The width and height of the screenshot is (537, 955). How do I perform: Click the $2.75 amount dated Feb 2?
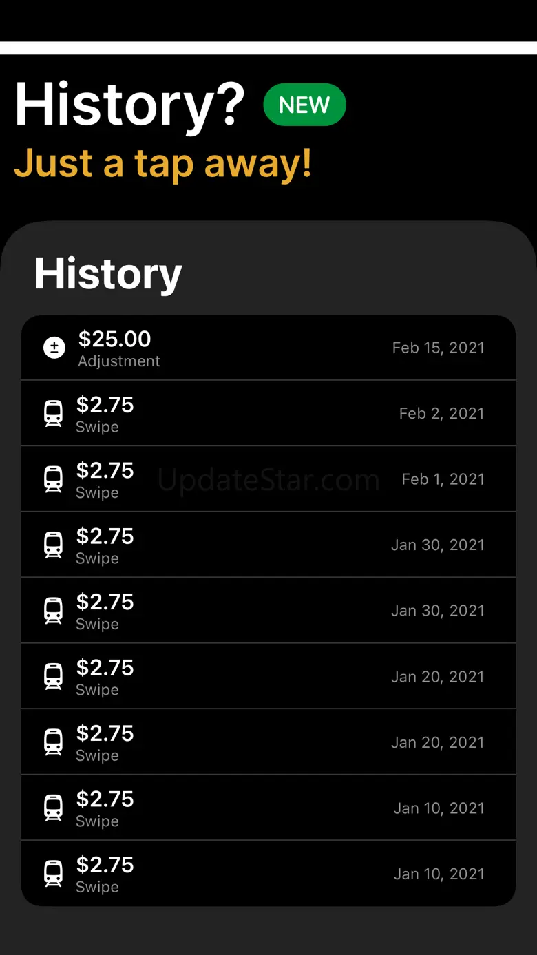tap(105, 405)
